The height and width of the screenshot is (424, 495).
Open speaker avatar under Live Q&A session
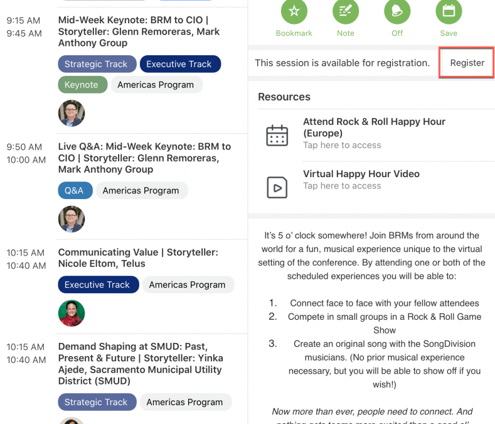point(72,219)
